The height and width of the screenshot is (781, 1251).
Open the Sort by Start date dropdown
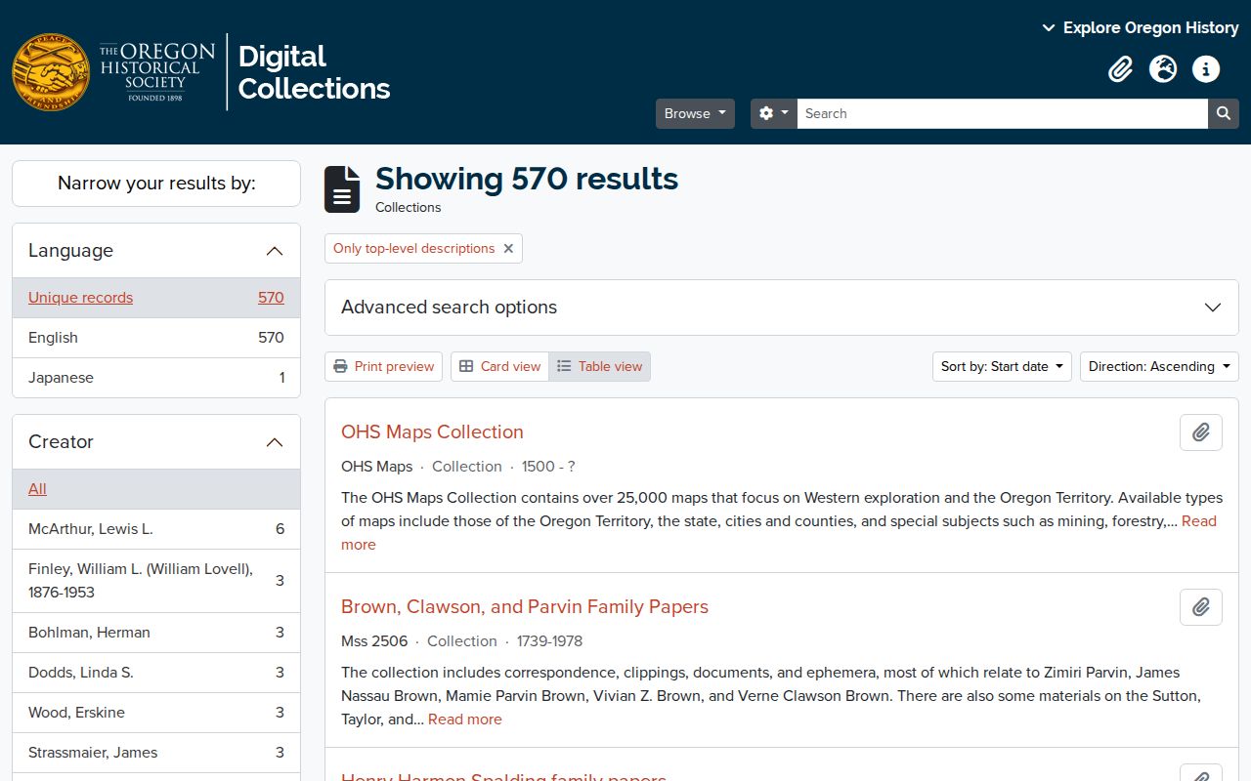pyautogui.click(x=1002, y=367)
